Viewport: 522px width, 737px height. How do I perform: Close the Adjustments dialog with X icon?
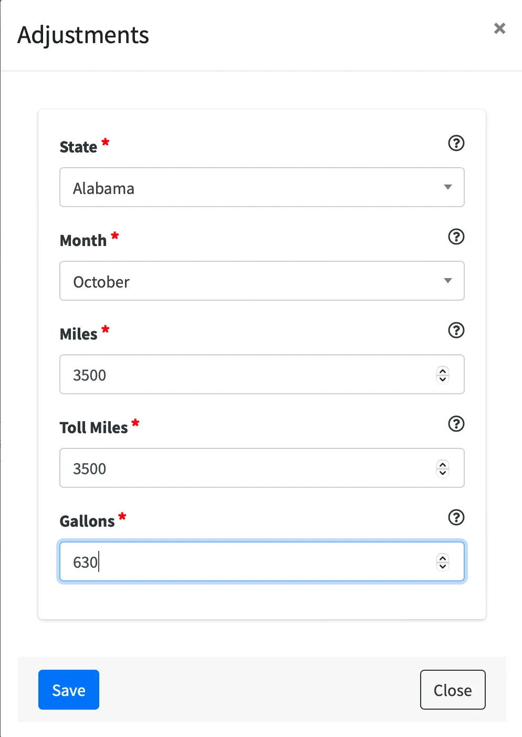[499, 28]
